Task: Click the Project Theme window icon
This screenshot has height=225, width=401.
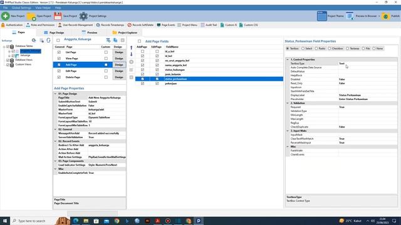Action: tap(321, 16)
